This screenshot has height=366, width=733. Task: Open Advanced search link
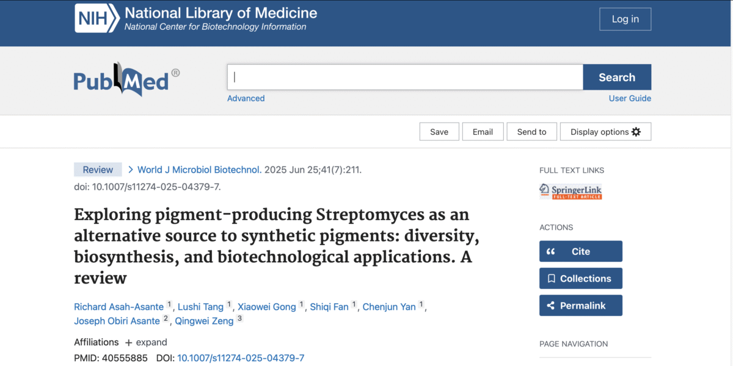point(246,98)
